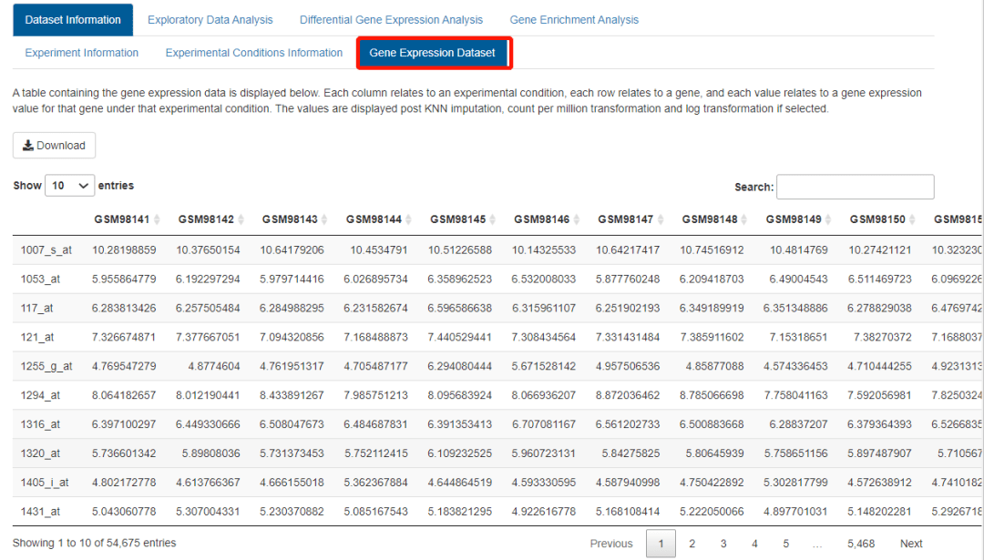984x560 pixels.
Task: Navigate to last page 5,468
Action: pos(860,544)
